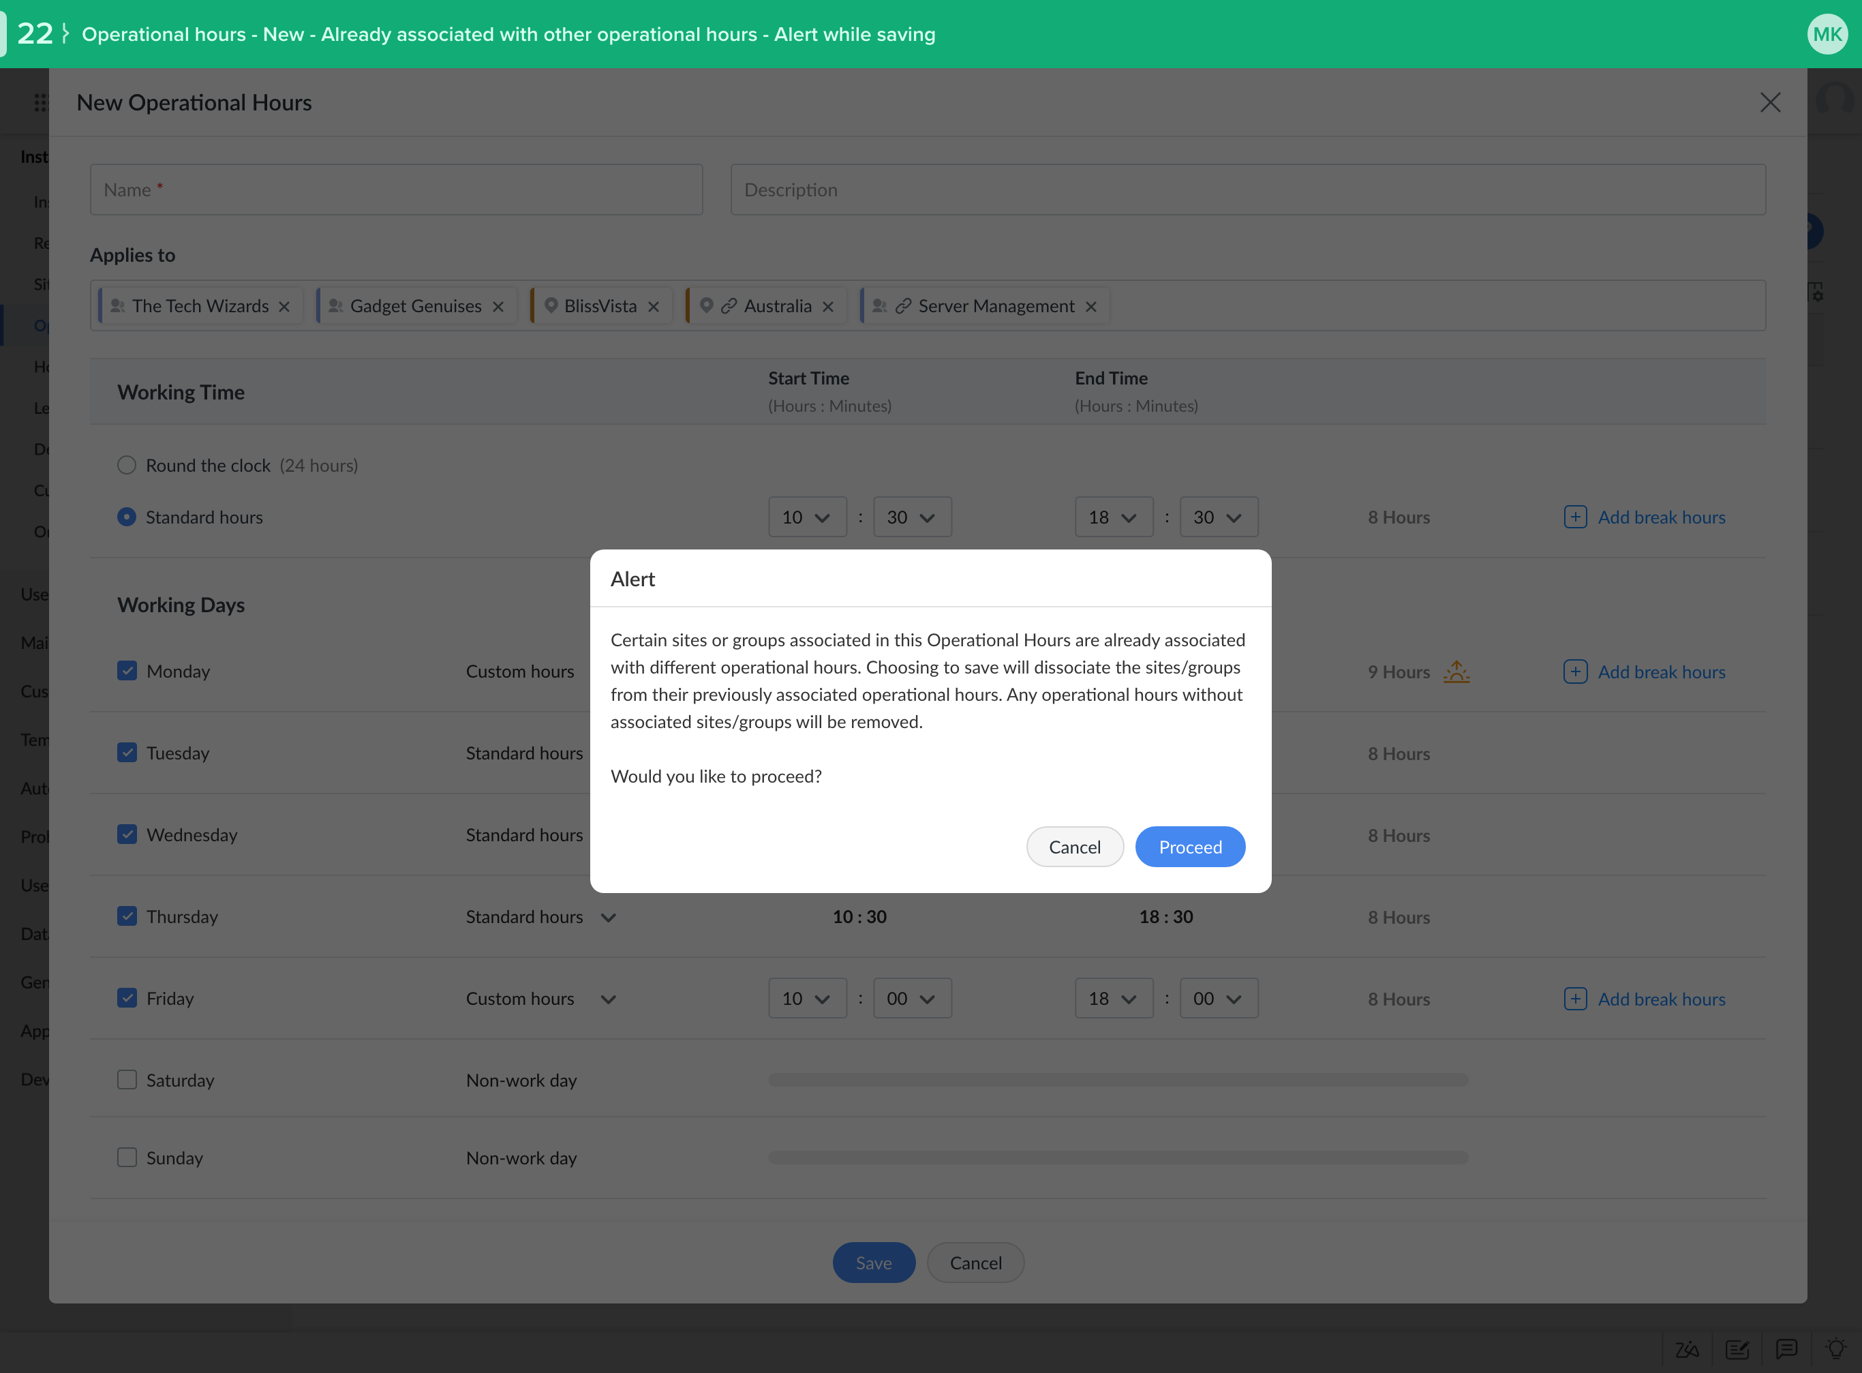The width and height of the screenshot is (1862, 1373).
Task: Open the app grid icon in the header
Action: [40, 102]
